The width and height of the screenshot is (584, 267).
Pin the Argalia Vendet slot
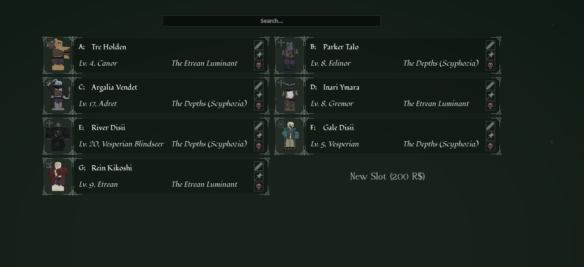coord(259,96)
